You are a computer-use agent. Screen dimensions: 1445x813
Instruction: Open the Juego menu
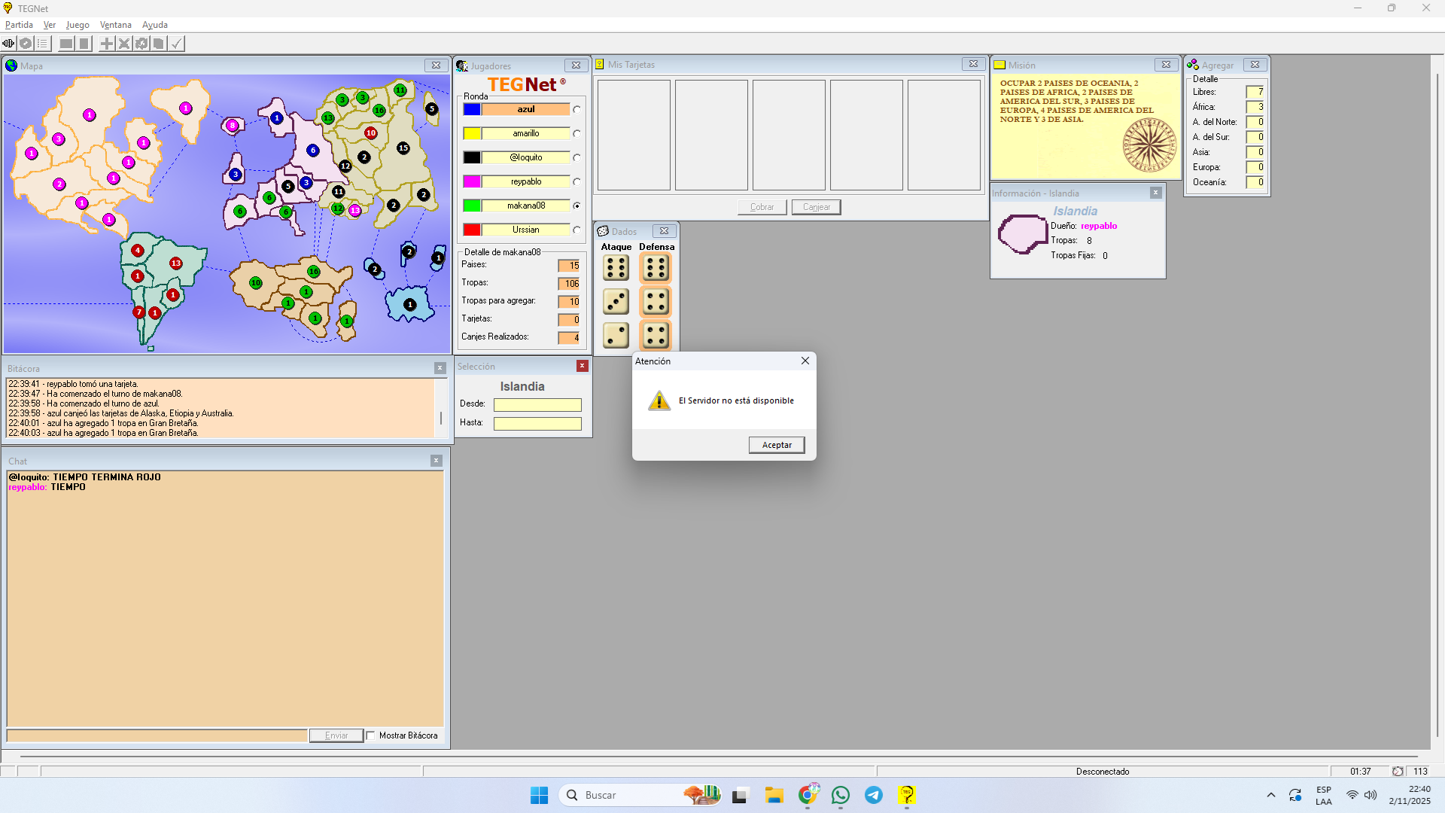(x=78, y=25)
